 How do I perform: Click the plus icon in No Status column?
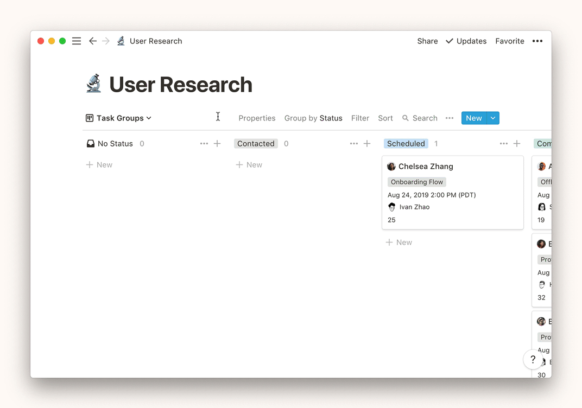coord(217,144)
